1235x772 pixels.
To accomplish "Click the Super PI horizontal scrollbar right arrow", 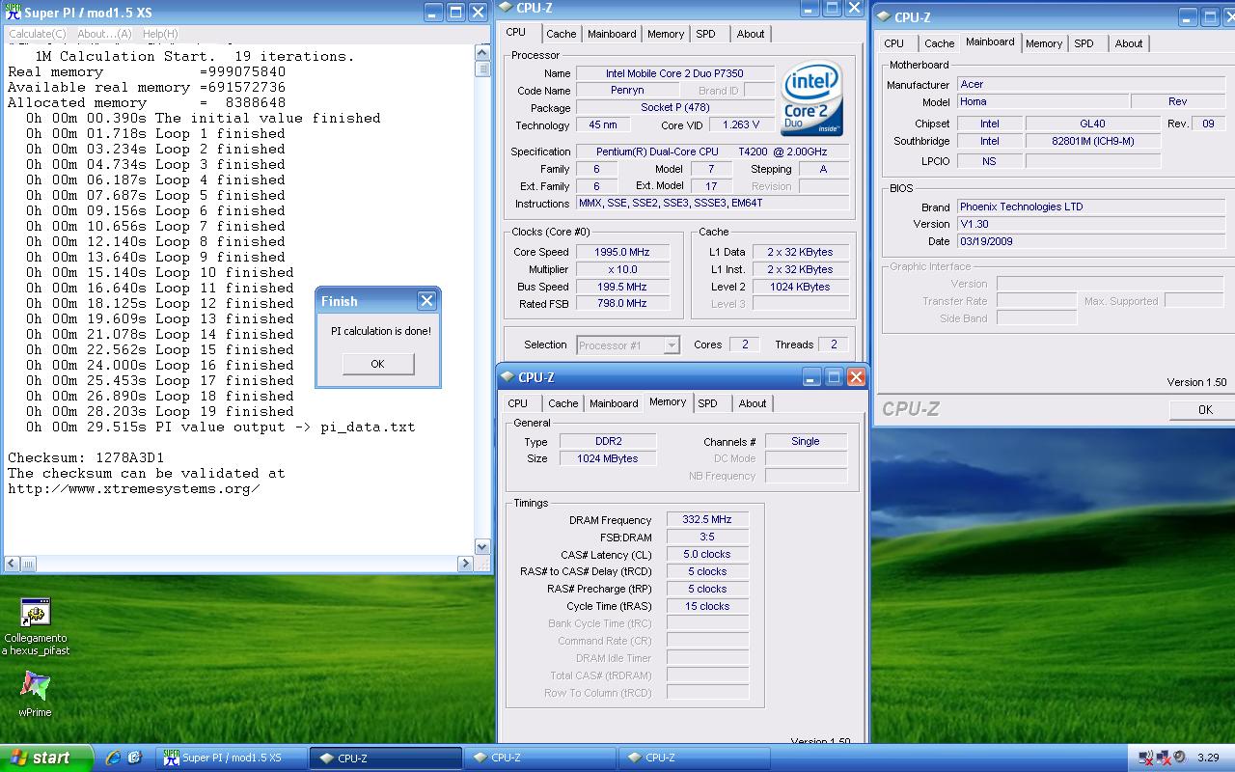I will 465,564.
